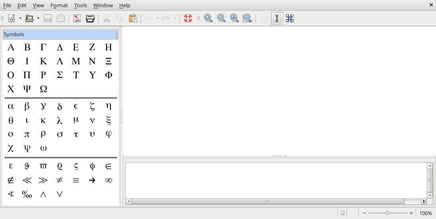The image size is (436, 219).
Task: Toggle the Formula Cursor button
Action: [277, 18]
